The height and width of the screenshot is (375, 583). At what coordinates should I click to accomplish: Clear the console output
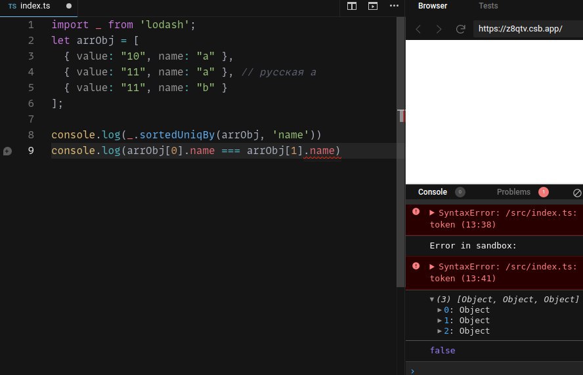[577, 193]
